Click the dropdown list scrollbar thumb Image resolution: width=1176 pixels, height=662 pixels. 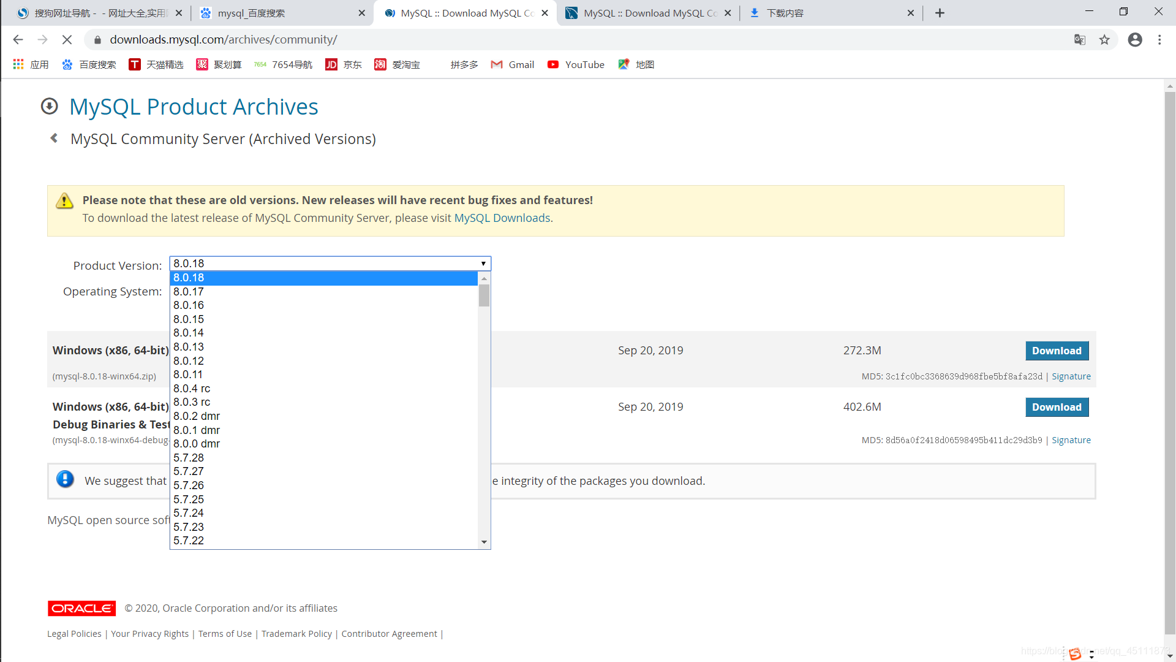click(484, 295)
